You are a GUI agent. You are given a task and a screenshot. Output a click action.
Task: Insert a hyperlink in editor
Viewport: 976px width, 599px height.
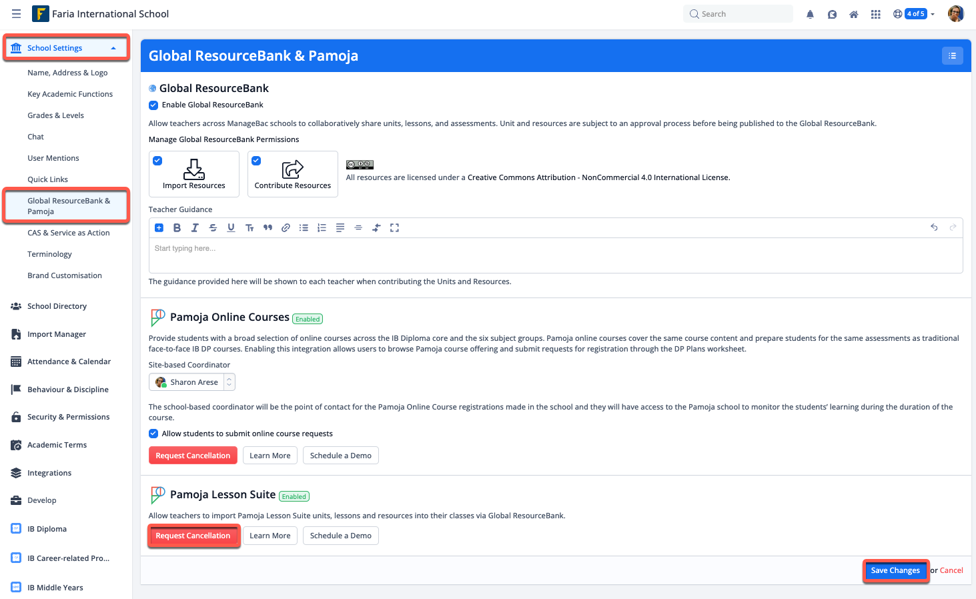286,227
